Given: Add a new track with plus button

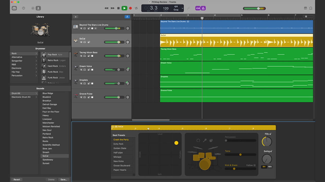Looking at the screenshot, I should point(75,17).
